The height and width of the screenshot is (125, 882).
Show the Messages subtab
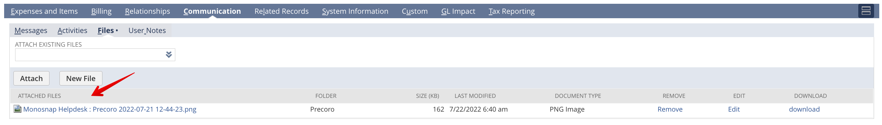pyautogui.click(x=31, y=31)
